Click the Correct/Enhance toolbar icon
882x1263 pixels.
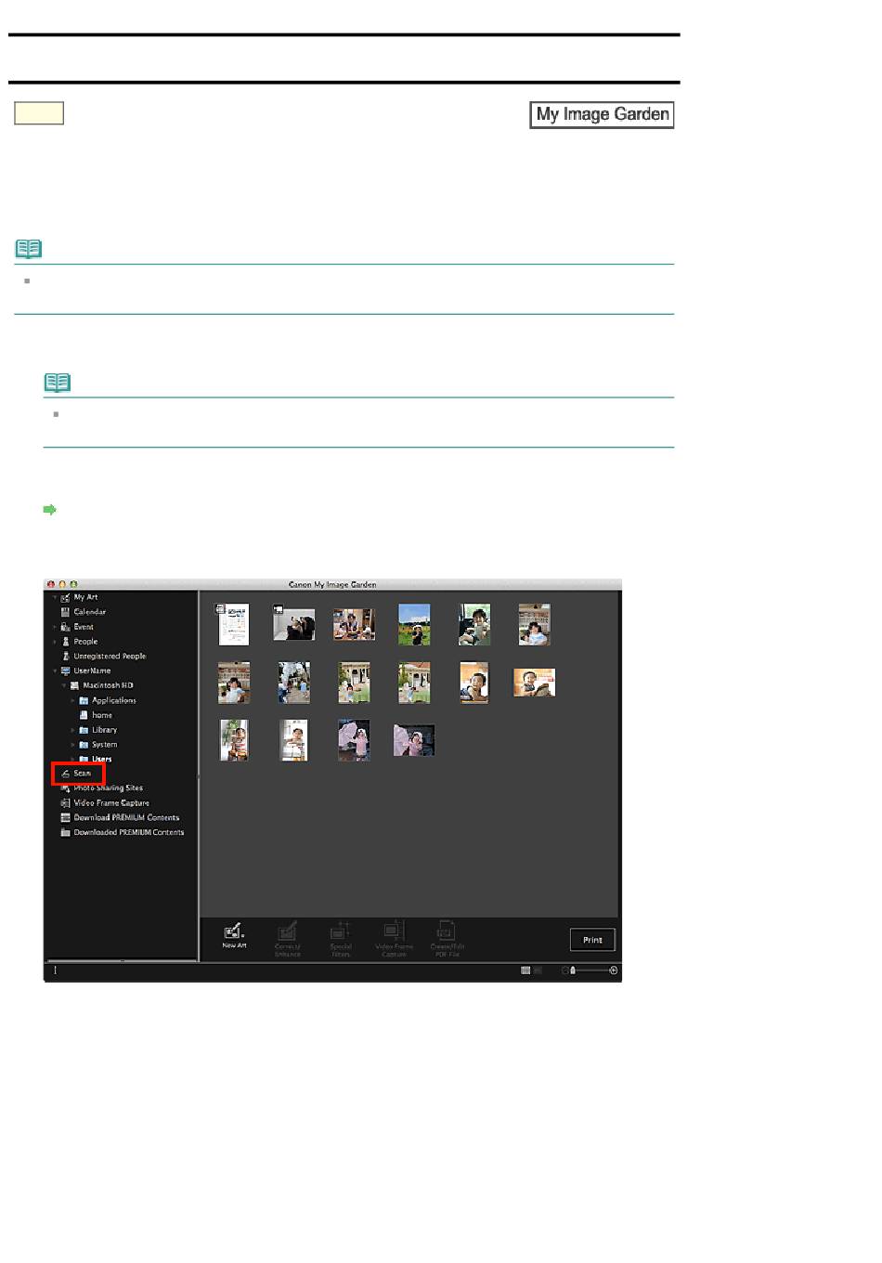pyautogui.click(x=288, y=931)
